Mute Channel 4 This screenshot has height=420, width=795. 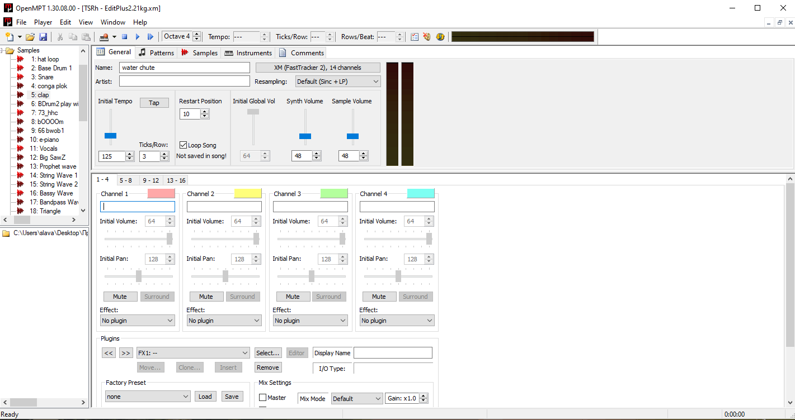379,297
